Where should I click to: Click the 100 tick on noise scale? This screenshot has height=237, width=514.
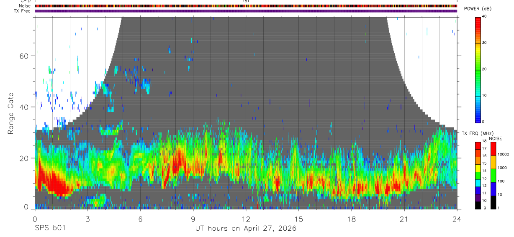501,181
